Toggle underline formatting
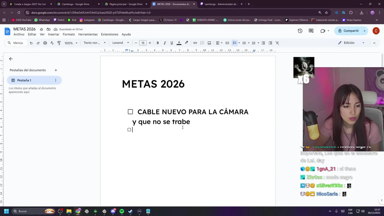Image resolution: width=384 pixels, height=216 pixels. 172,43
